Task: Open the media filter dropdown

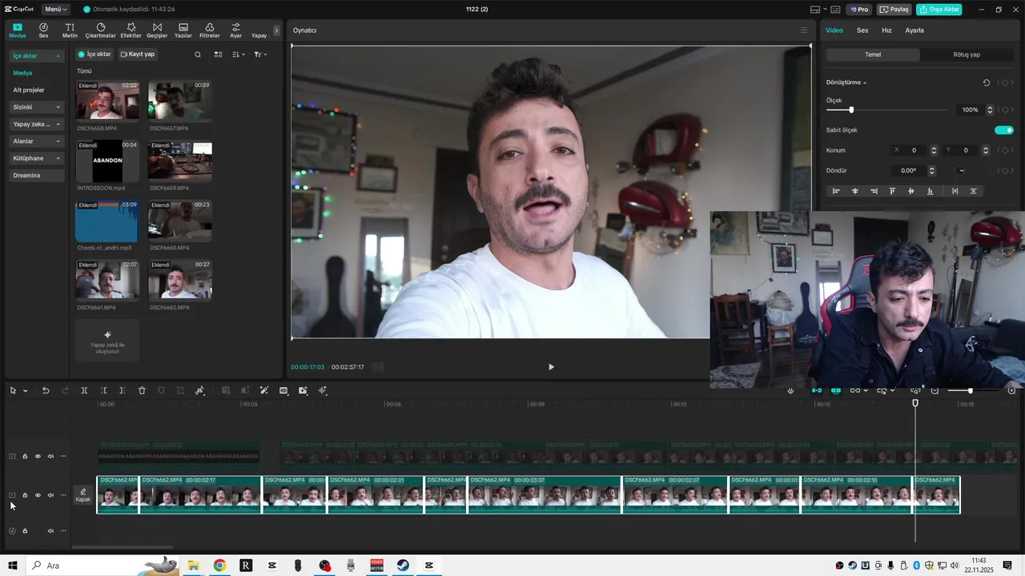Action: (x=260, y=54)
